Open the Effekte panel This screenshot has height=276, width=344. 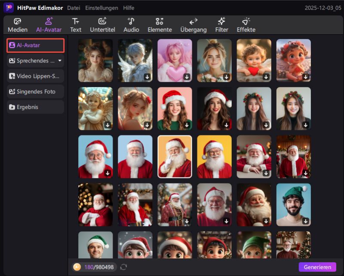245,24
